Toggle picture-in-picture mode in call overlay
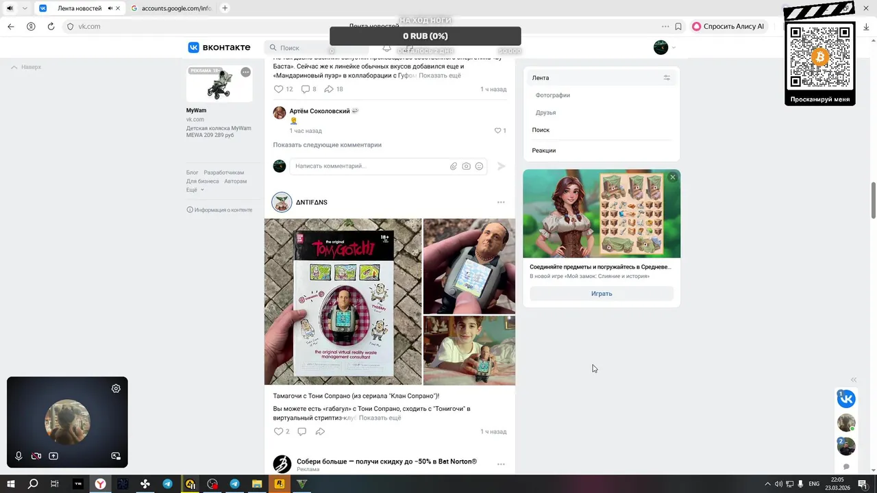This screenshot has width=877, height=493. (x=116, y=456)
